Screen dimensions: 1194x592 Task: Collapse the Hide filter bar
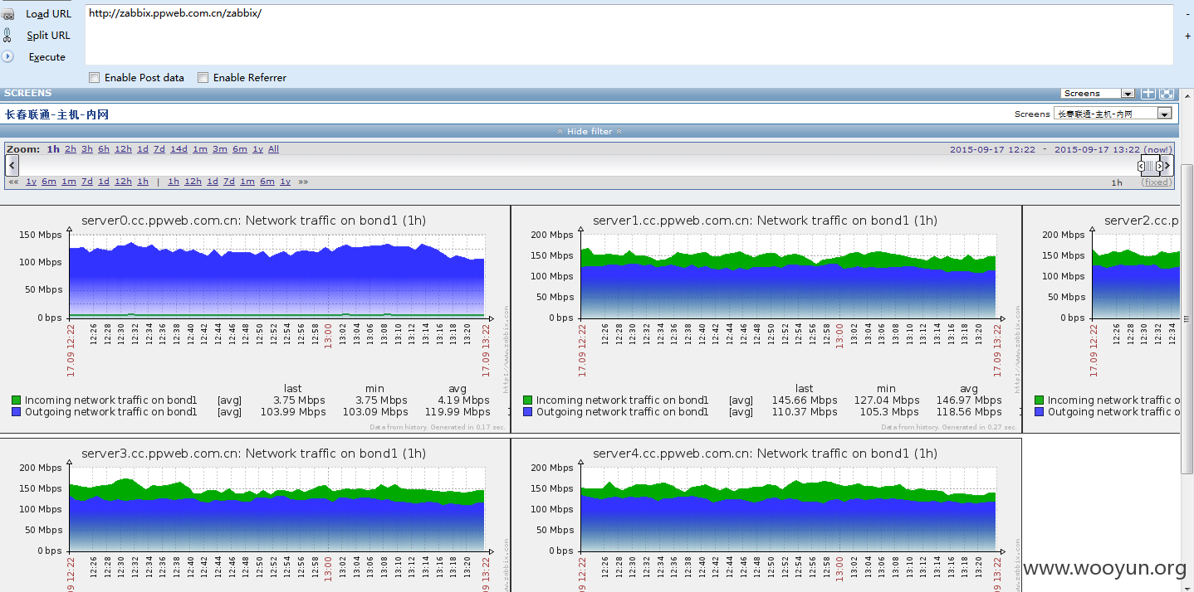[590, 131]
